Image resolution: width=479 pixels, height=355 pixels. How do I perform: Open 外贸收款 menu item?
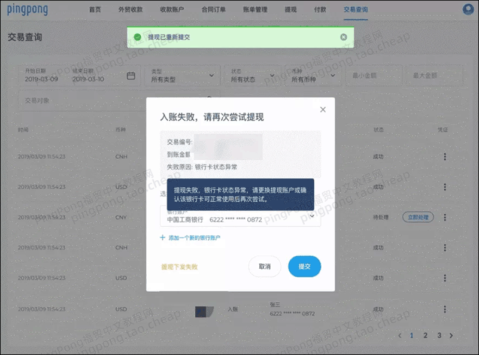pos(131,10)
